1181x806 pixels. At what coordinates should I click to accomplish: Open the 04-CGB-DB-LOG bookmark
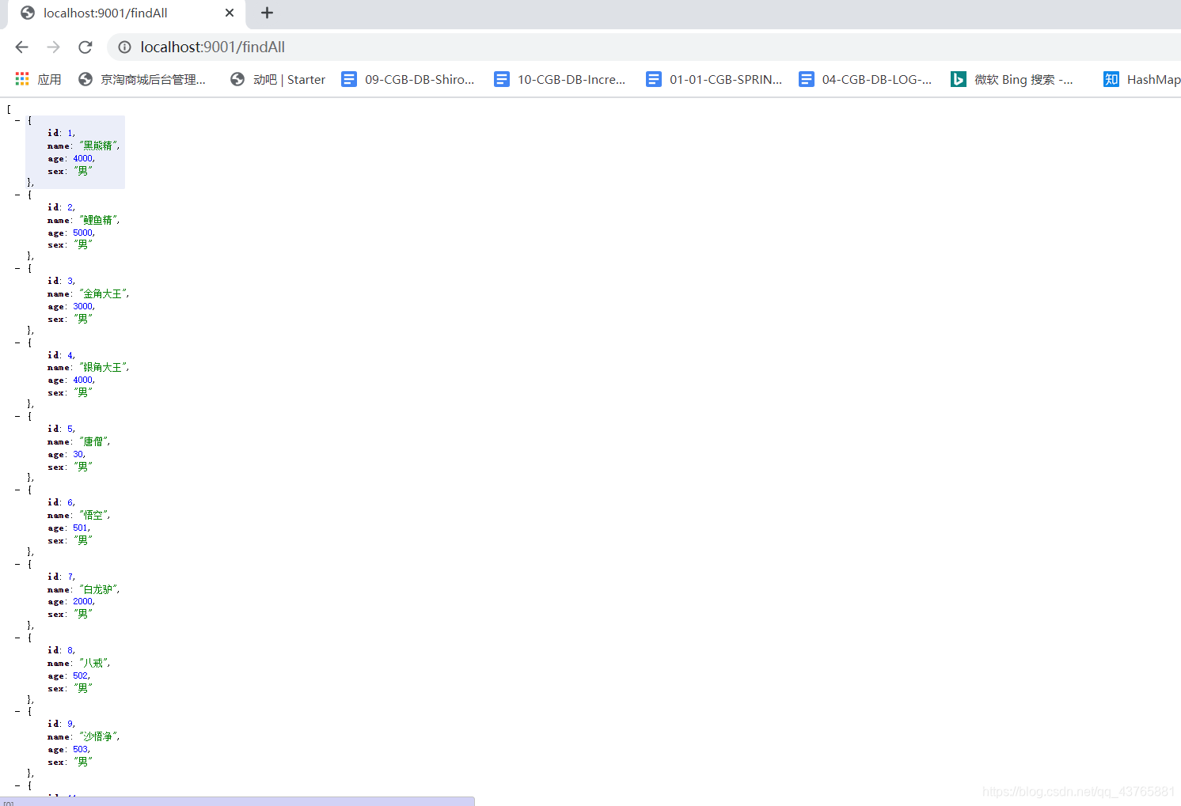pos(865,79)
